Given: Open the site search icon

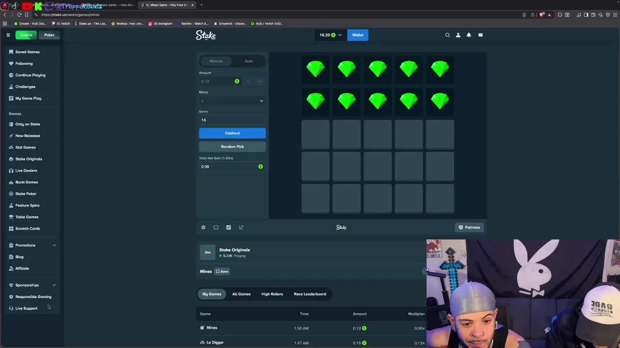Looking at the screenshot, I should pyautogui.click(x=448, y=35).
